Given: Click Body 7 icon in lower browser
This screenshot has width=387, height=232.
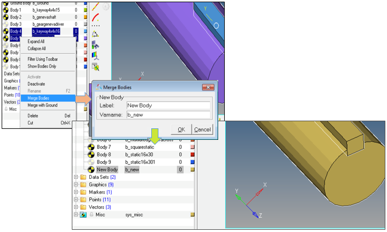Looking at the screenshot, I should pyautogui.click(x=91, y=147).
